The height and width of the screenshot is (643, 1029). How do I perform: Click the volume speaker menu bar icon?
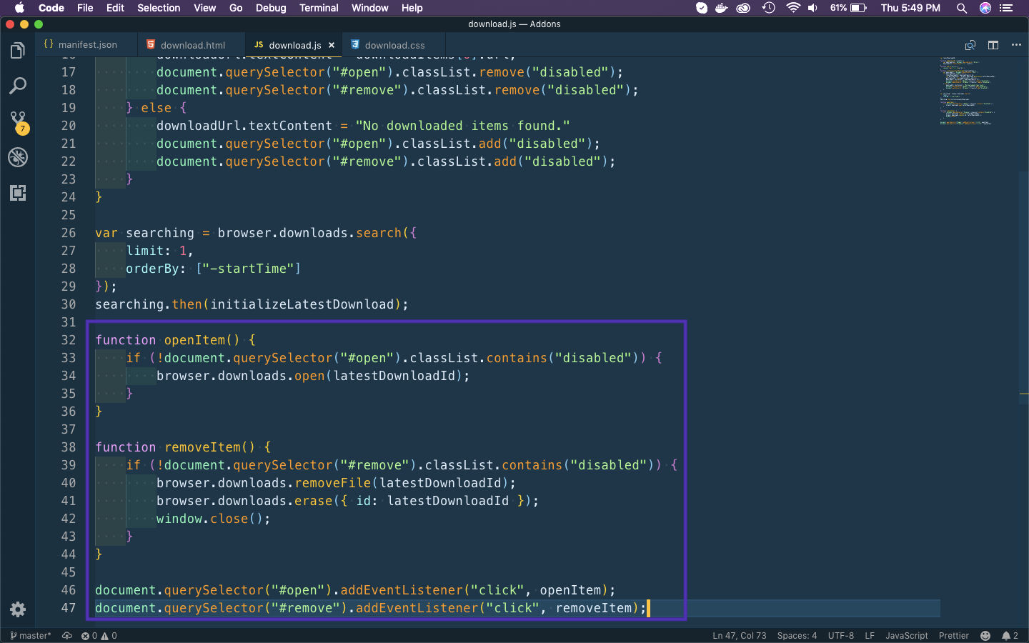click(812, 8)
